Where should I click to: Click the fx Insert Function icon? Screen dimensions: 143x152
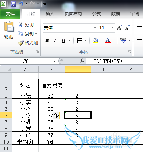pyautogui.click(x=82, y=61)
